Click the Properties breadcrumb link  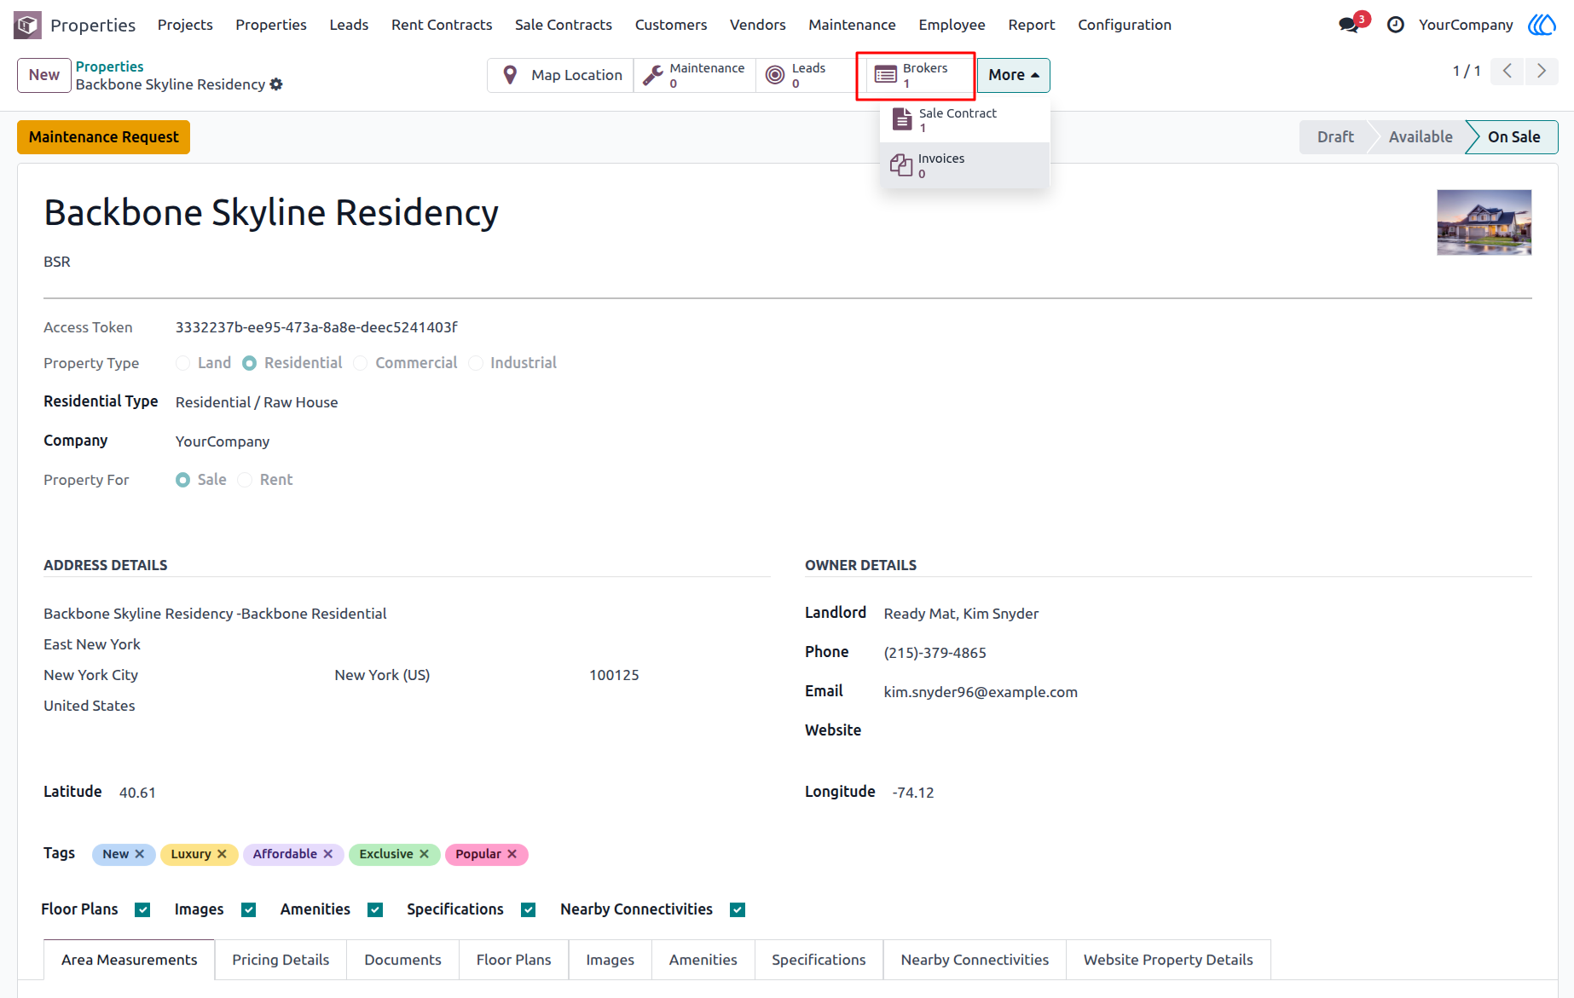(109, 66)
